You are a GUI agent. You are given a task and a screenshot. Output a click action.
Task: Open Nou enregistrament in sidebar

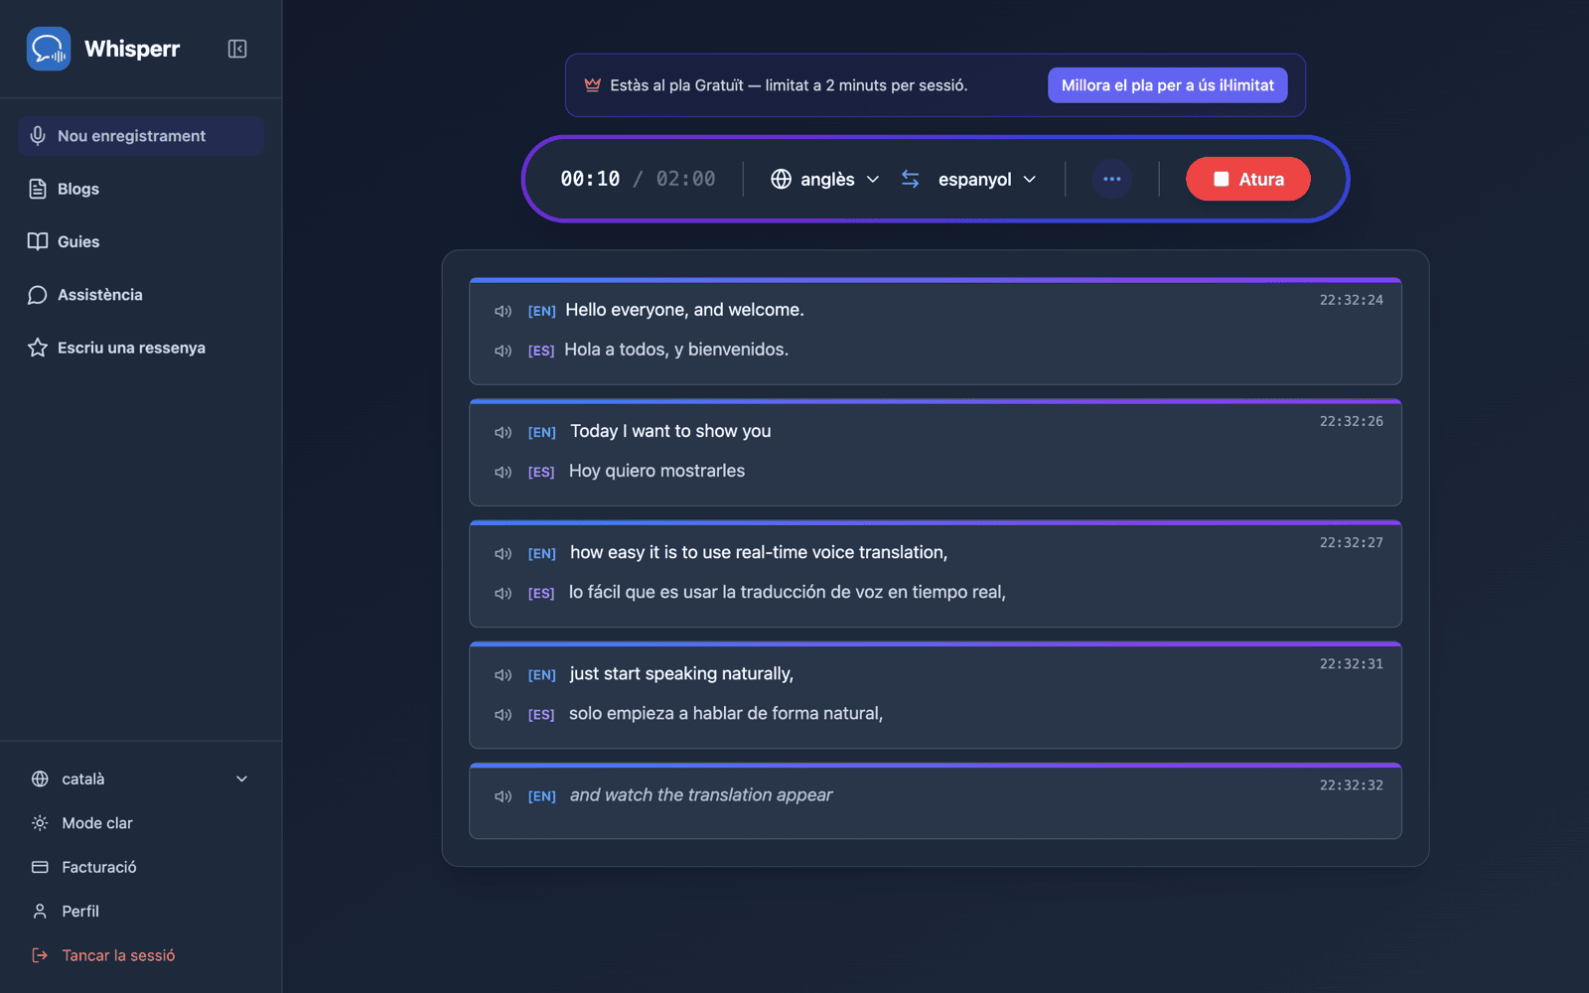[140, 136]
